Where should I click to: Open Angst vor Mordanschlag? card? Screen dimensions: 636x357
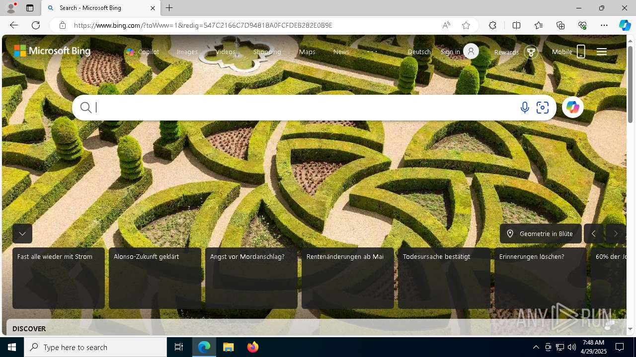click(x=251, y=278)
